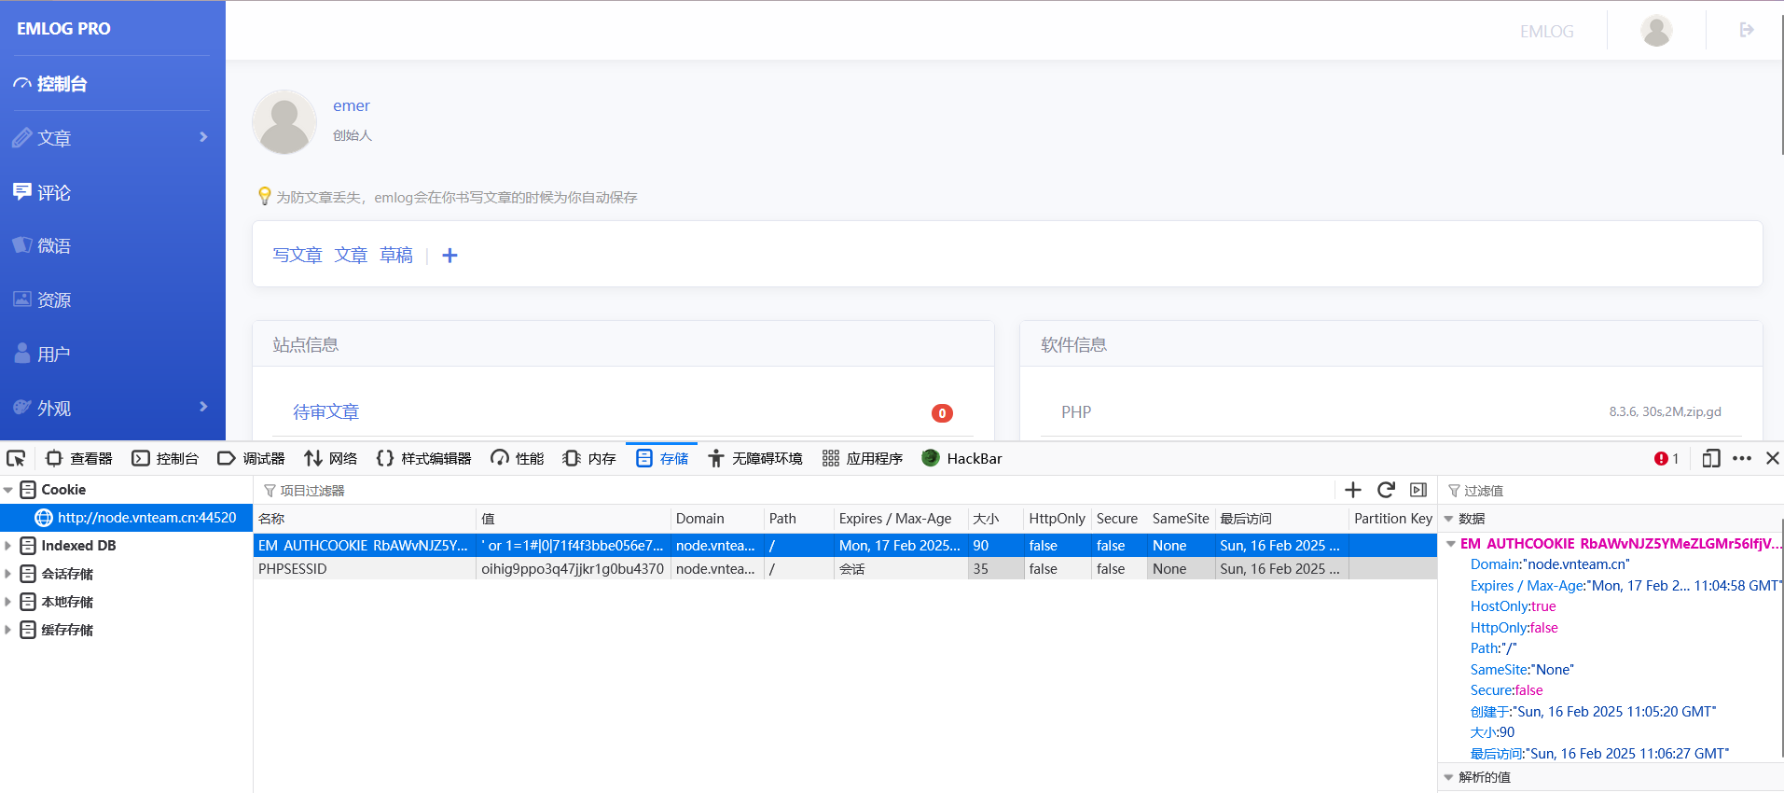The image size is (1784, 793).
Task: Click the oihig9ppo3q47jjkr1g0bu4370 value cell
Action: 573,569
